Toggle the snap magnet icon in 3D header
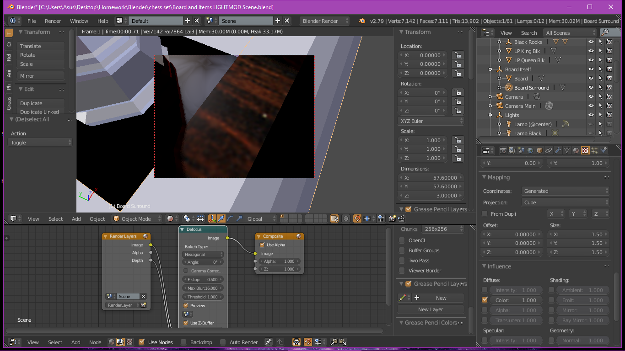Viewport: 625px width, 351px height. pyautogui.click(x=357, y=219)
